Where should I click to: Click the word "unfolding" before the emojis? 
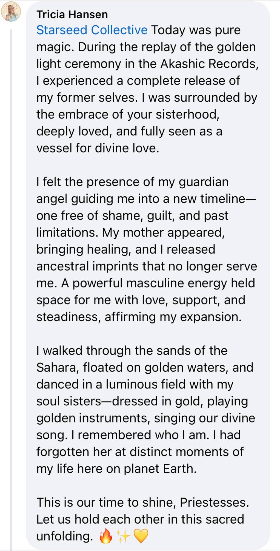coord(65,536)
